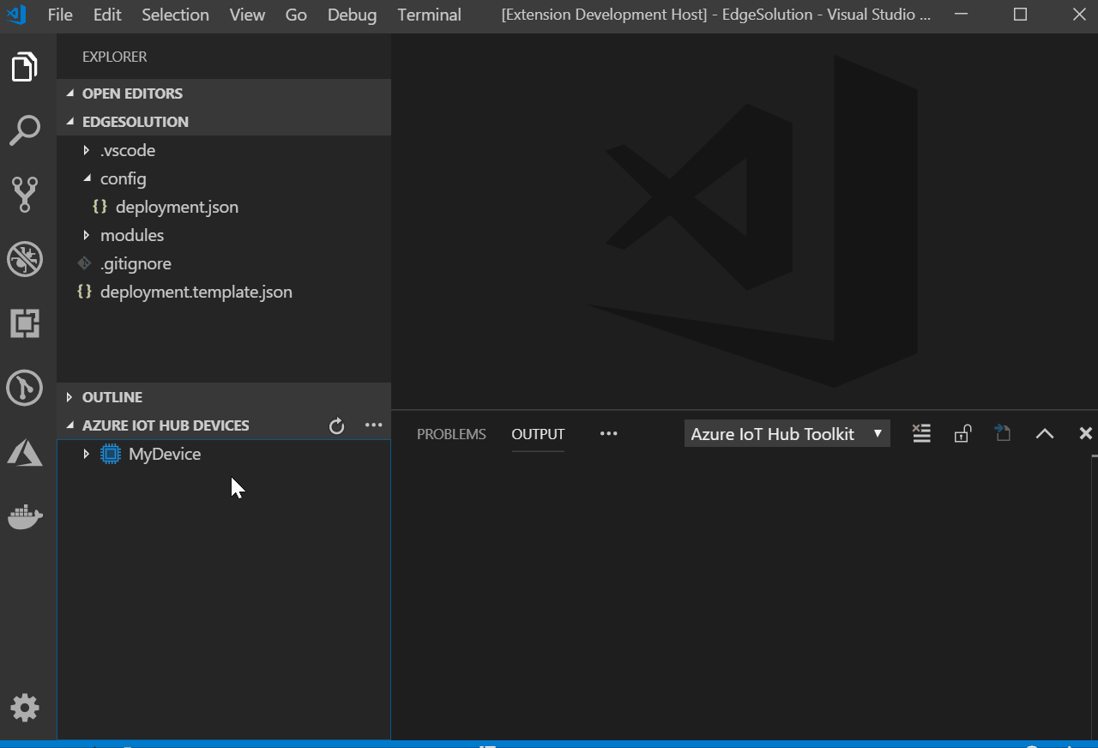Collapse the Open Editors section
The width and height of the screenshot is (1098, 748).
coord(69,93)
